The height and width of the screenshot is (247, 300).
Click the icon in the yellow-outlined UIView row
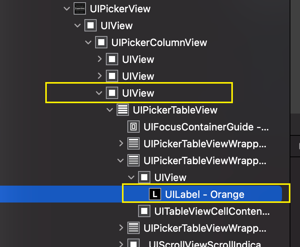[x=112, y=93]
